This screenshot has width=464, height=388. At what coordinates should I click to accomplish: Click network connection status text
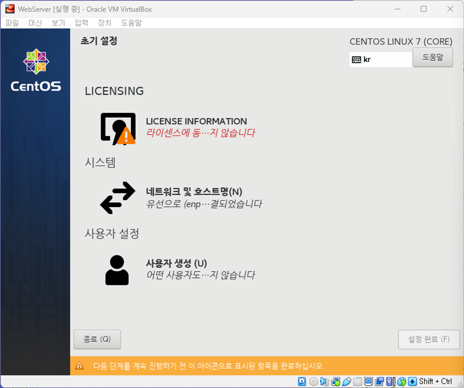(x=204, y=204)
